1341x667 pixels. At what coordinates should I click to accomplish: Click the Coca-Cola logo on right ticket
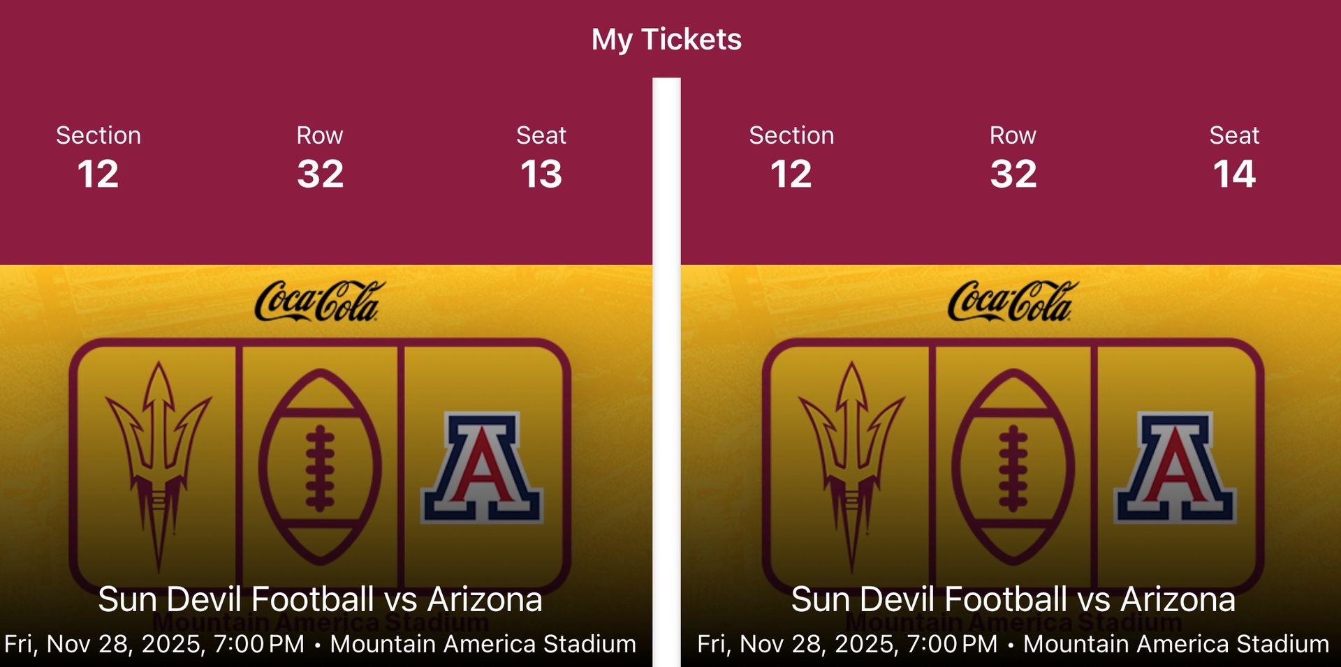tap(1012, 301)
